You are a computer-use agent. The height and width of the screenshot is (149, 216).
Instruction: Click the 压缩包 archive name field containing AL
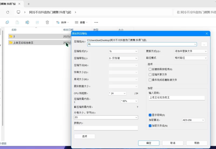(142, 44)
